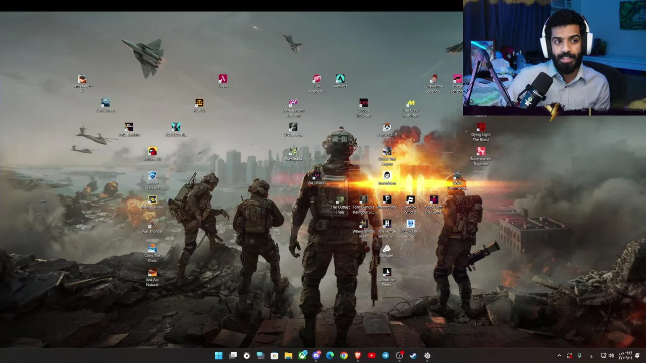Open the Double Shoulders shortcut
646x363 pixels.
(x=363, y=108)
